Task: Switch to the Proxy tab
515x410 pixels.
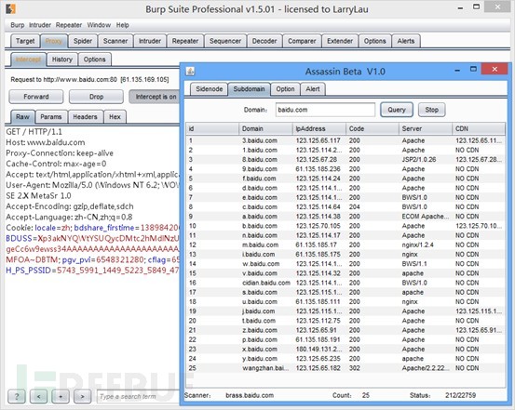Action: 53,41
